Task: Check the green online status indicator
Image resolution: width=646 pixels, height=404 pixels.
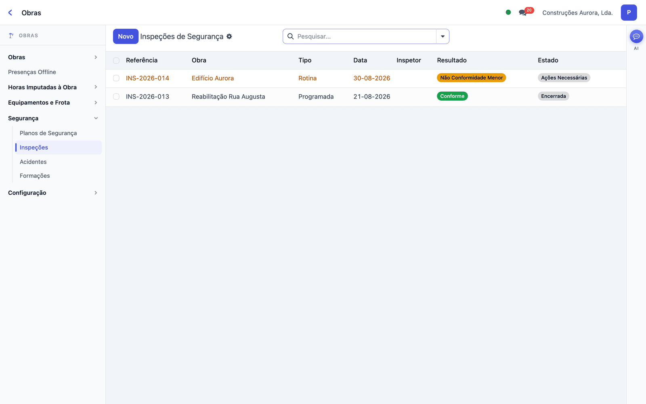Action: pos(508,13)
